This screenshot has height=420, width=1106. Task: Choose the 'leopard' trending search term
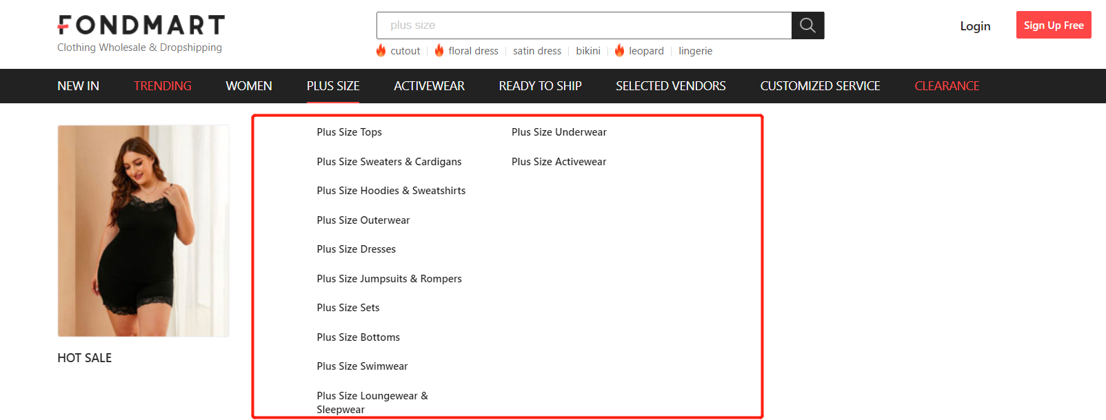pyautogui.click(x=646, y=51)
